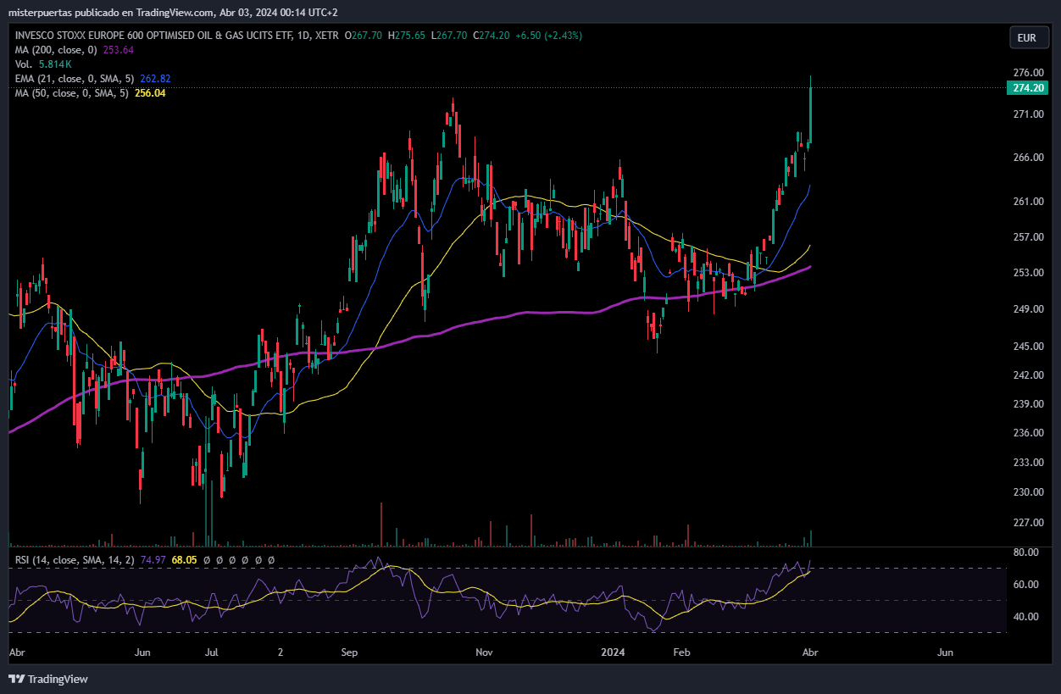The width and height of the screenshot is (1061, 694).
Task: Open the TradingView logo link
Action: click(48, 679)
